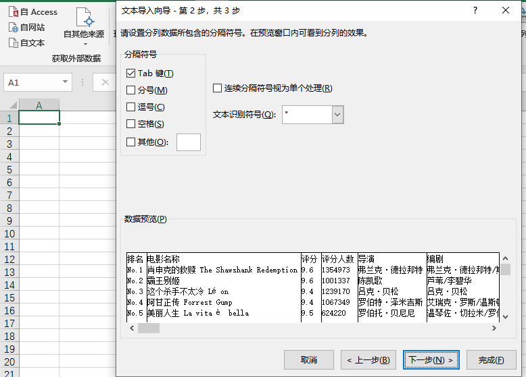Viewport: 526px width, 377px height.
Task: Click the help question mark in wizard dialog
Action: pyautogui.click(x=475, y=10)
